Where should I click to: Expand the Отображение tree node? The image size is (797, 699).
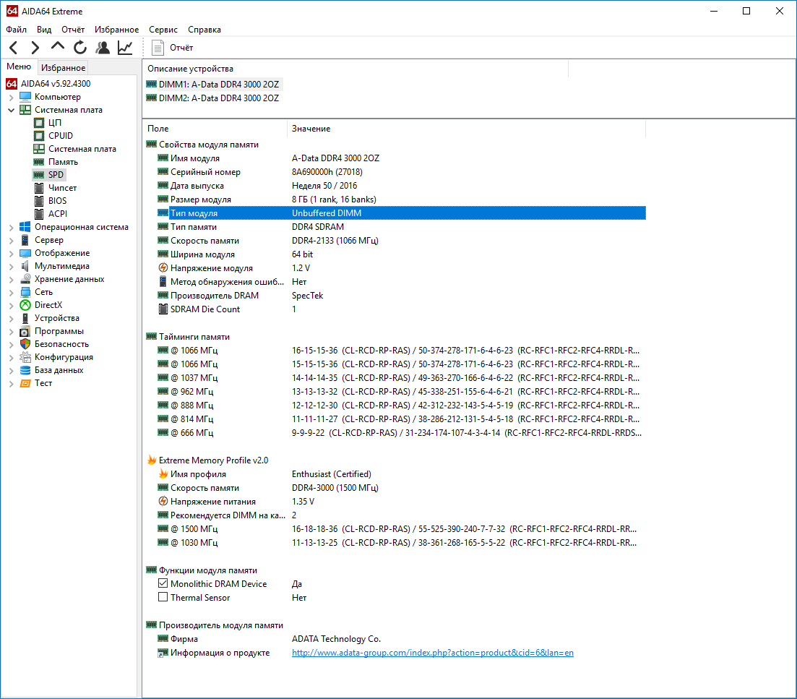coord(11,253)
